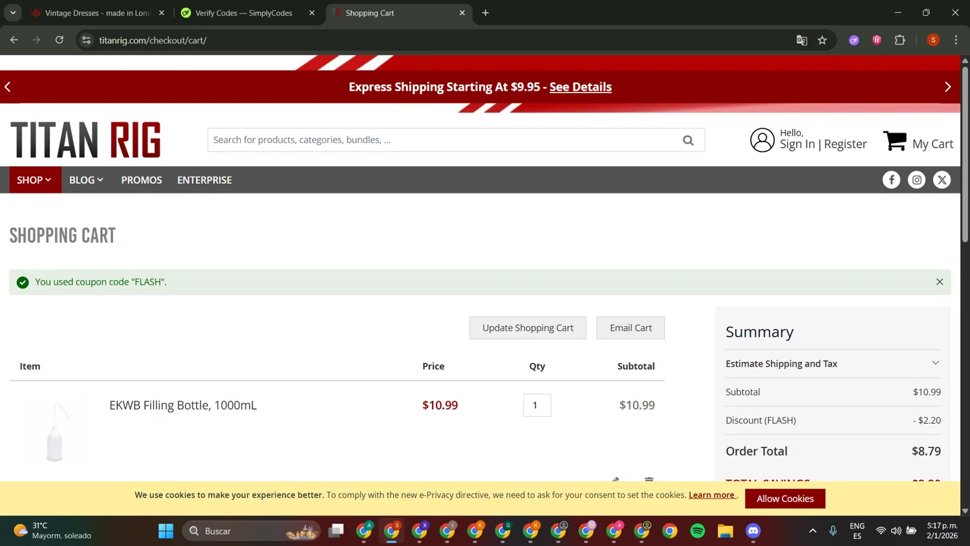
Task: Show next promo banner arrow
Action: pyautogui.click(x=948, y=87)
